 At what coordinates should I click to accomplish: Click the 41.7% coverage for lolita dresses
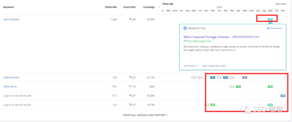pos(150,78)
